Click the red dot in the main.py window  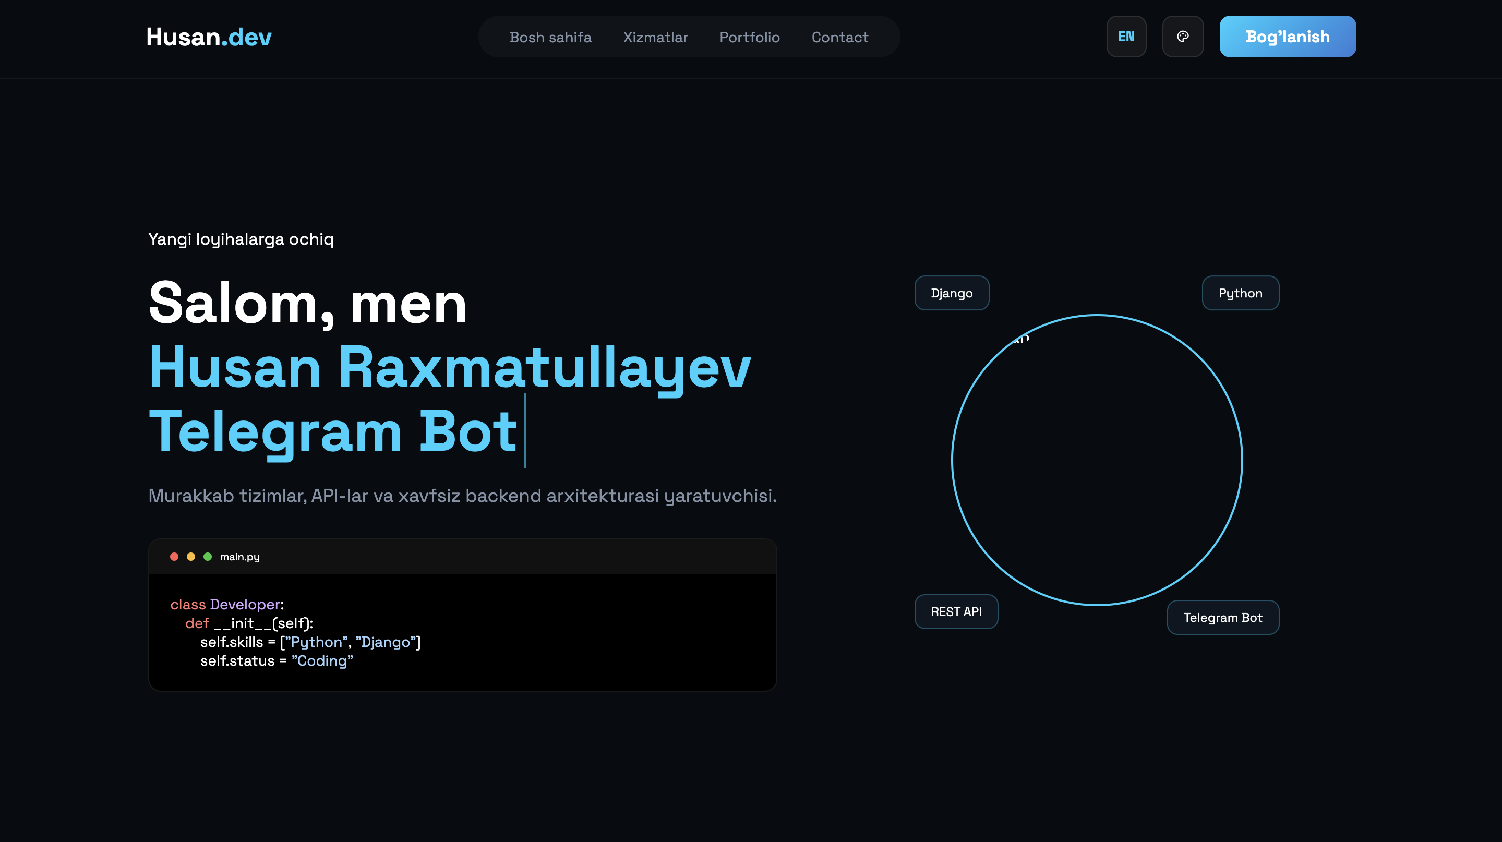(x=173, y=557)
